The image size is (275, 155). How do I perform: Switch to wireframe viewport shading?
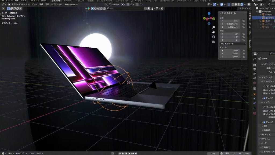click(233, 5)
